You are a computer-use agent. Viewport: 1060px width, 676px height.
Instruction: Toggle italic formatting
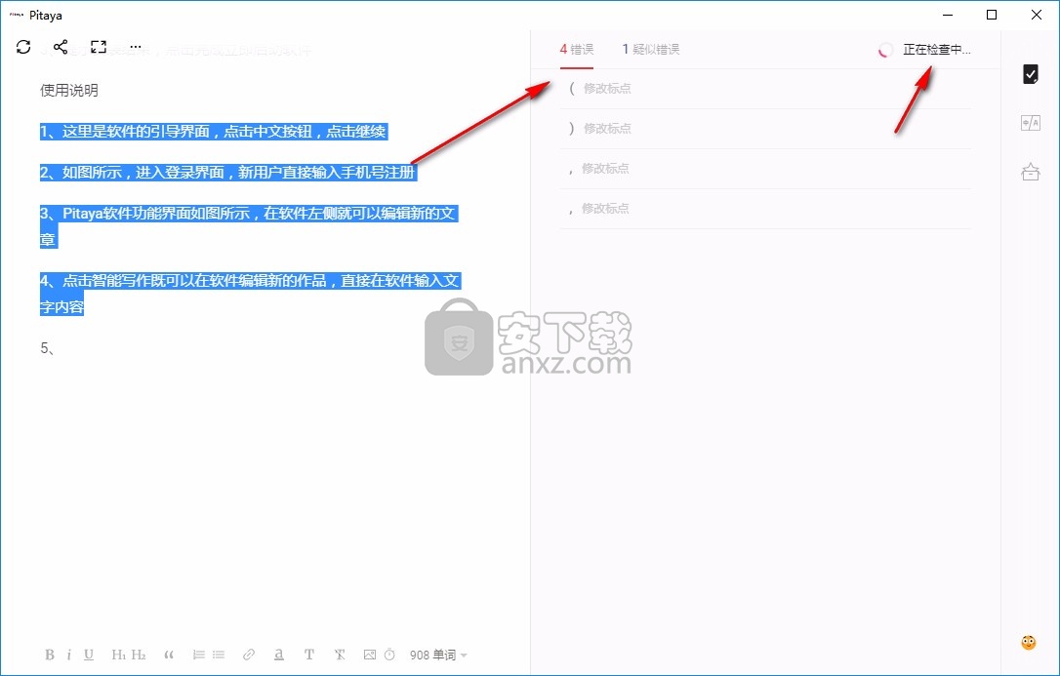(69, 655)
